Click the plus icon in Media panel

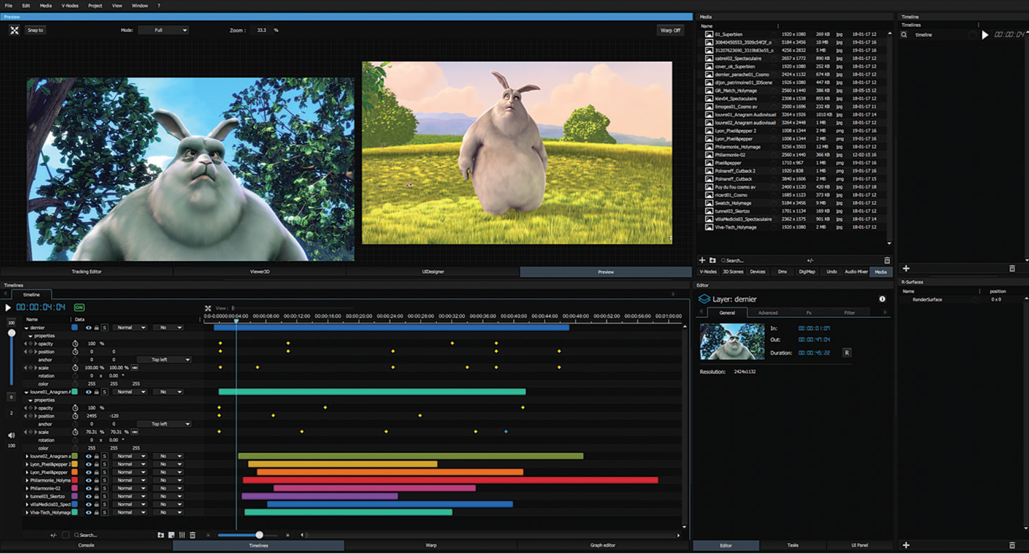[702, 260]
